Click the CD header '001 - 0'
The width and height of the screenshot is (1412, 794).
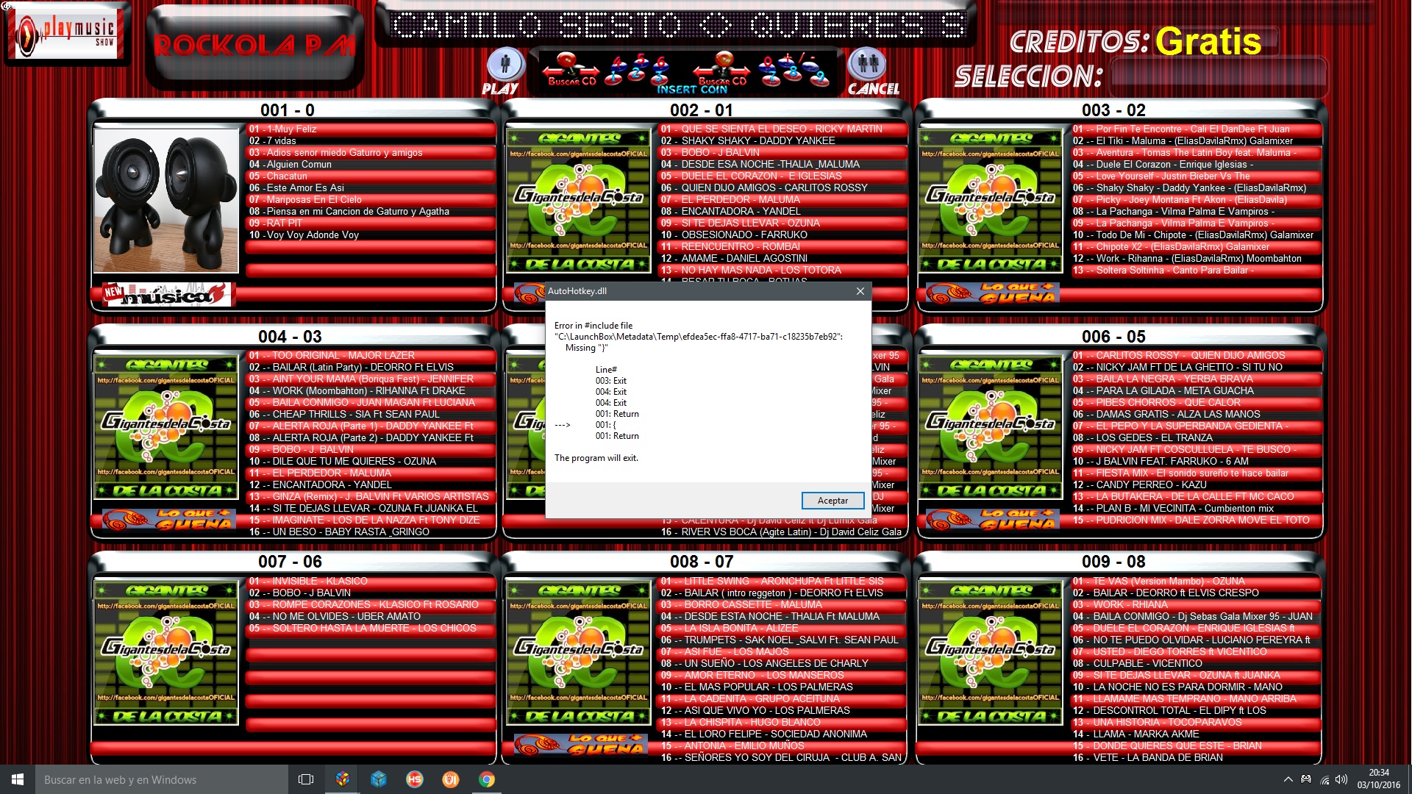point(288,110)
